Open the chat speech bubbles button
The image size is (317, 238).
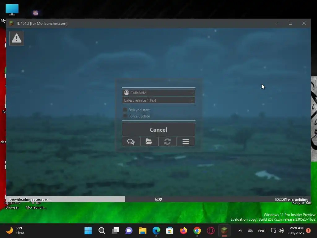point(131,141)
